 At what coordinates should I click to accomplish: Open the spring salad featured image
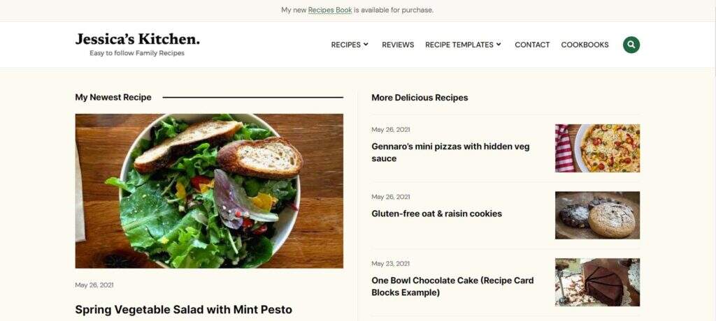pos(209,191)
